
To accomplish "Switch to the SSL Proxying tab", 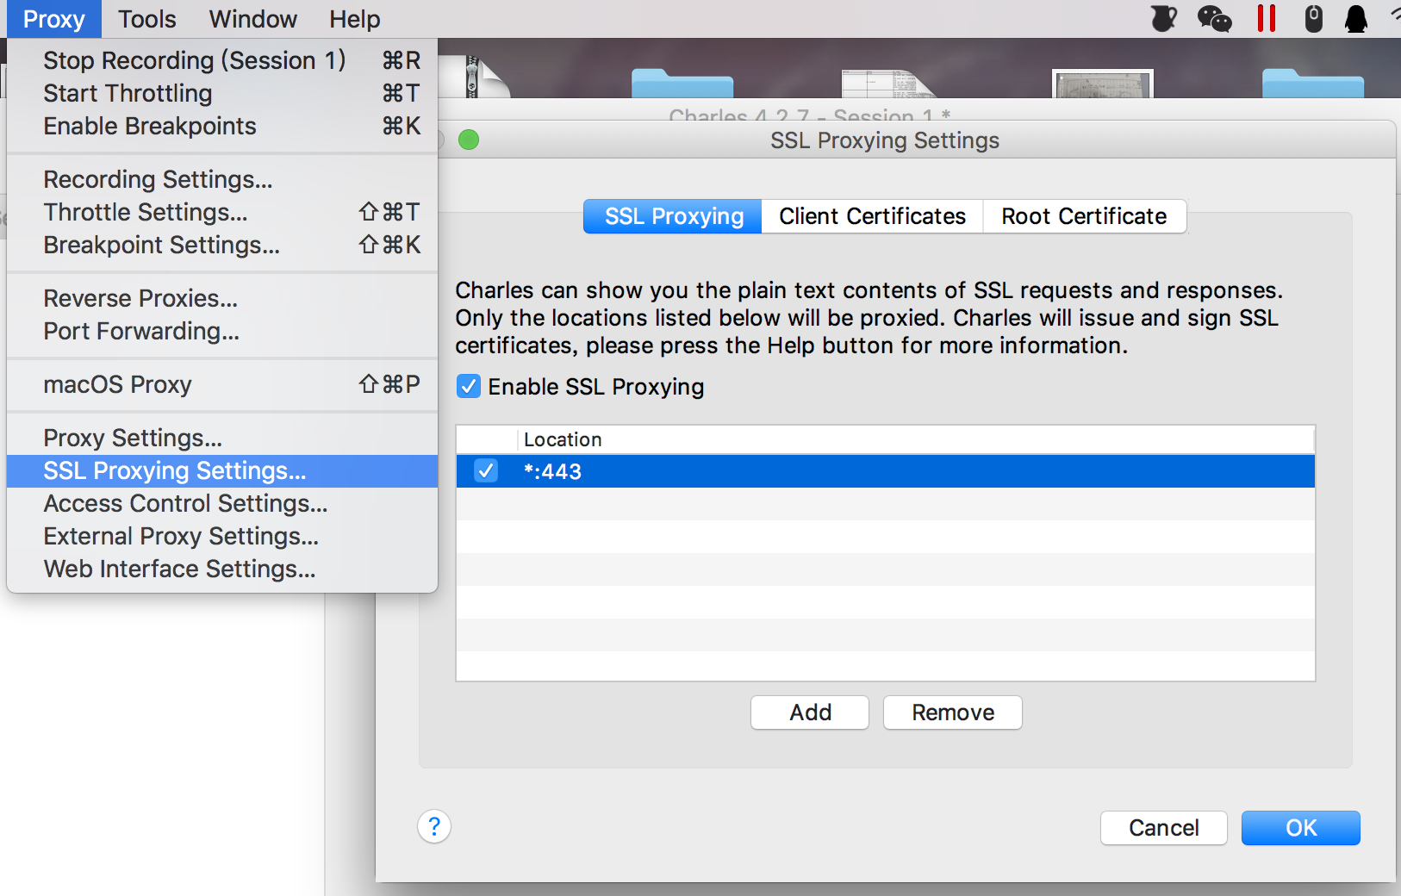I will coord(673,216).
